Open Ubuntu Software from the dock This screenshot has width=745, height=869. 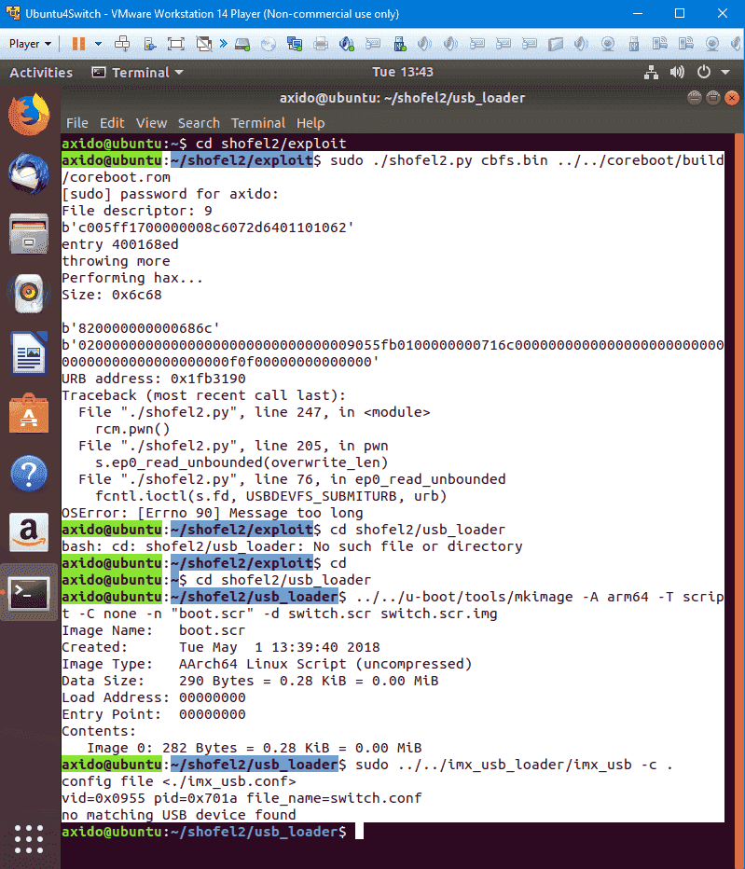29,413
